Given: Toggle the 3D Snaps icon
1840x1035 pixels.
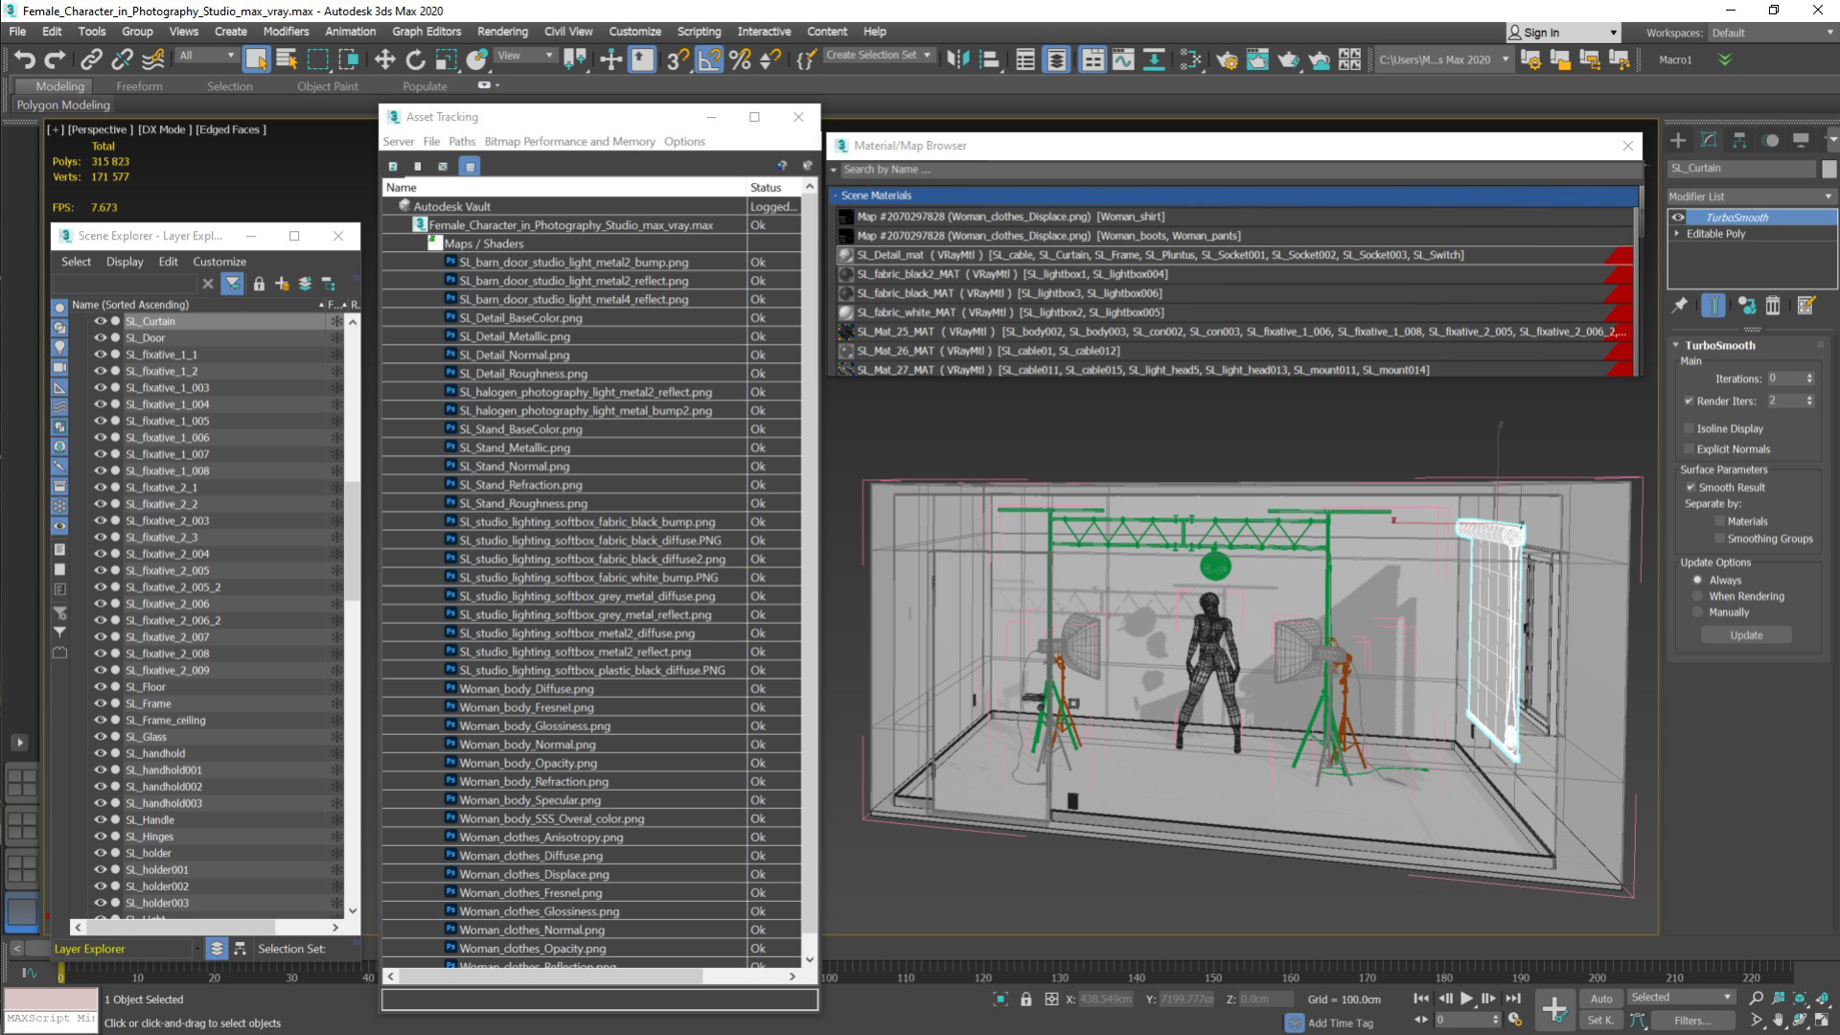Looking at the screenshot, I should 677,59.
